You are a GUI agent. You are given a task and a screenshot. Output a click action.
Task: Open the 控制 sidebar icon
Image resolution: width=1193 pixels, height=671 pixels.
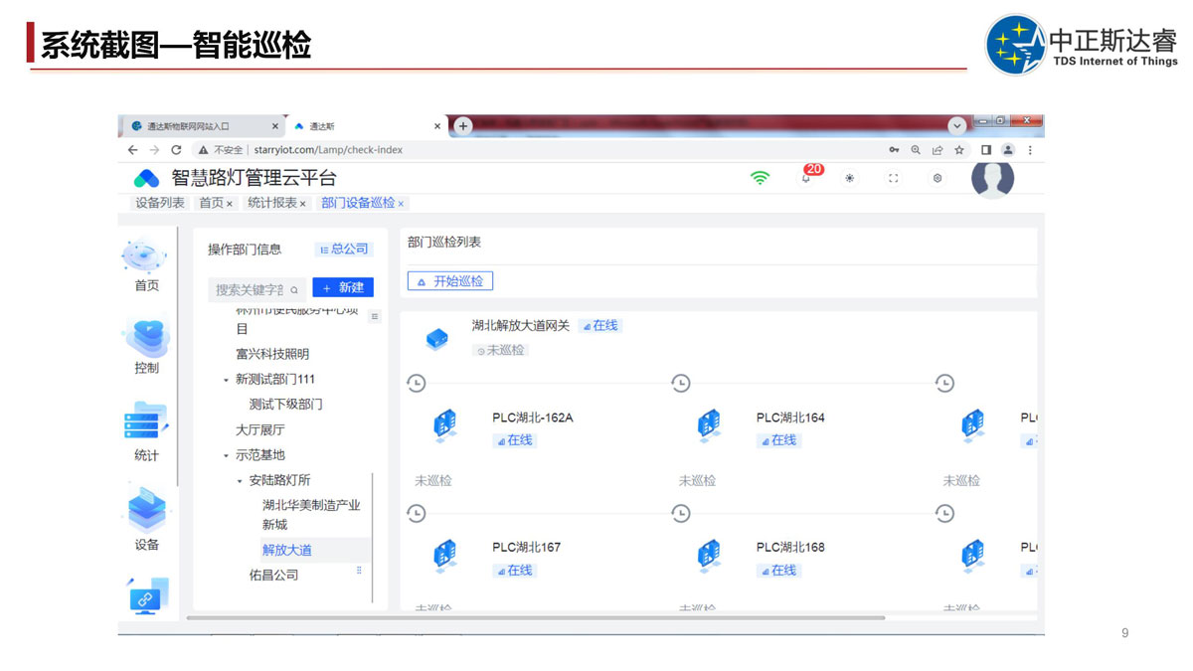point(146,341)
